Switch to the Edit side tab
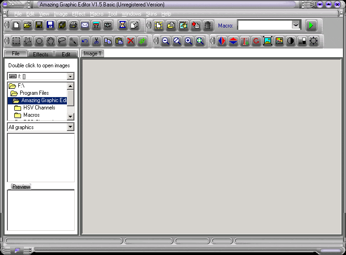 pyautogui.click(x=66, y=54)
